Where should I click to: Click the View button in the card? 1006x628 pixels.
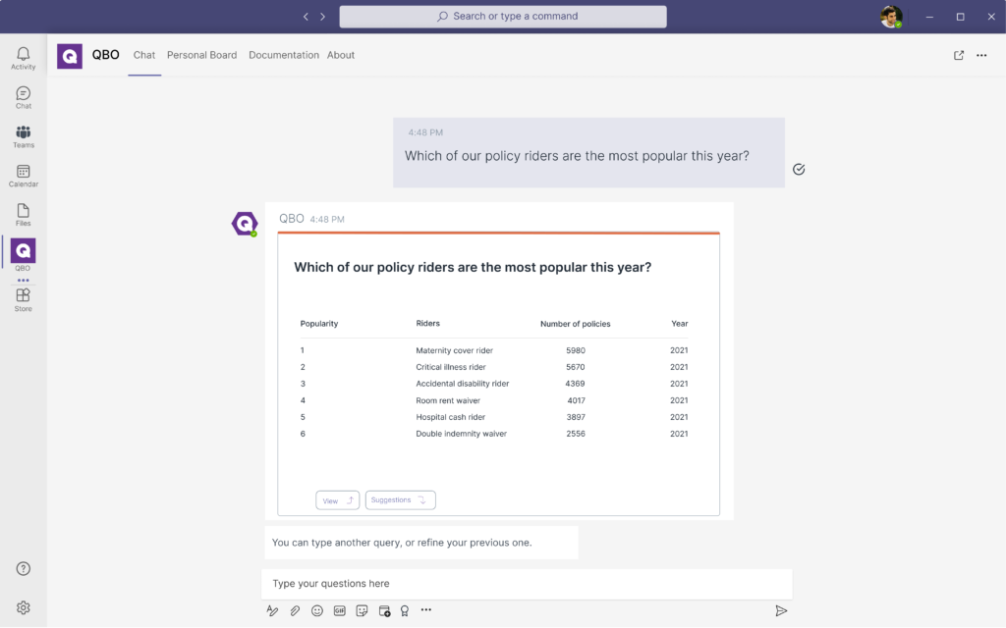337,500
